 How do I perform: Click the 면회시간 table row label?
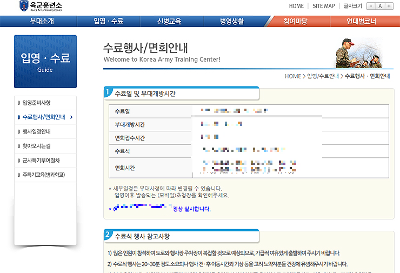125,168
